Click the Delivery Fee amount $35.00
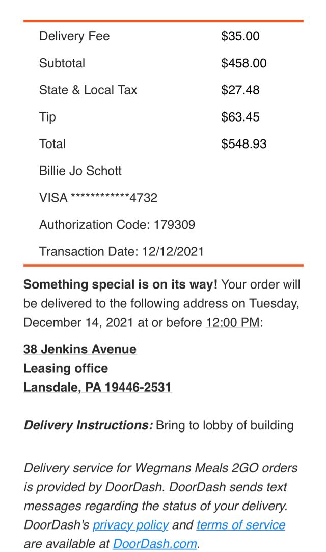This screenshot has height=552, width=326. [240, 36]
